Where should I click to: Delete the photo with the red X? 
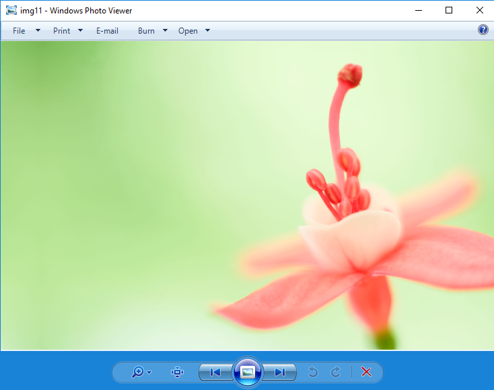[x=366, y=372]
